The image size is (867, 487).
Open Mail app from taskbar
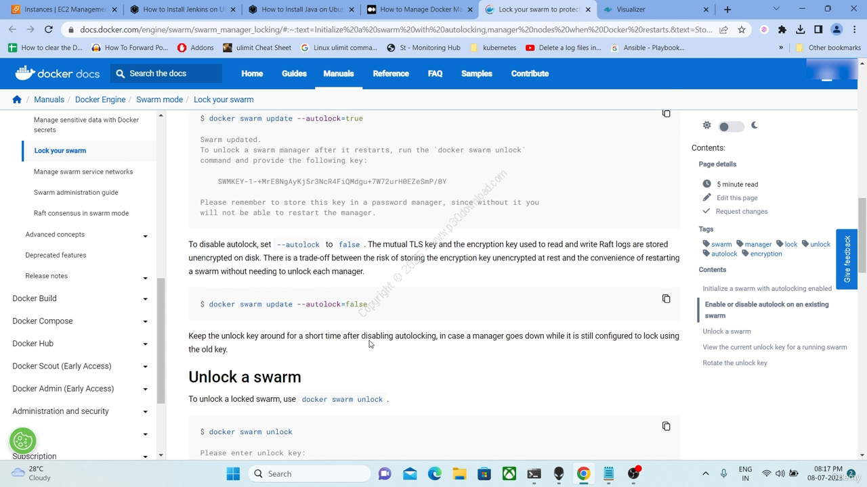(410, 473)
